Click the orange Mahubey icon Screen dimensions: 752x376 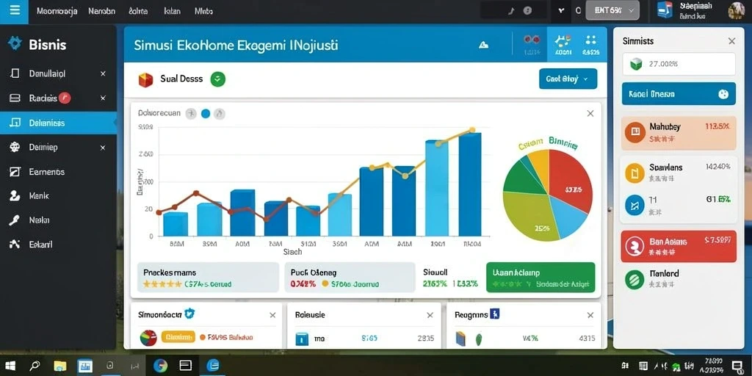634,132
